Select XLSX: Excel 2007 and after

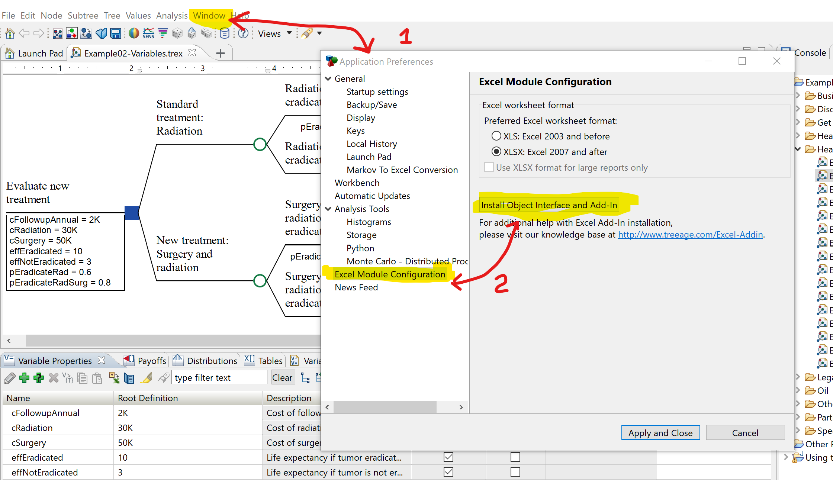(x=496, y=152)
